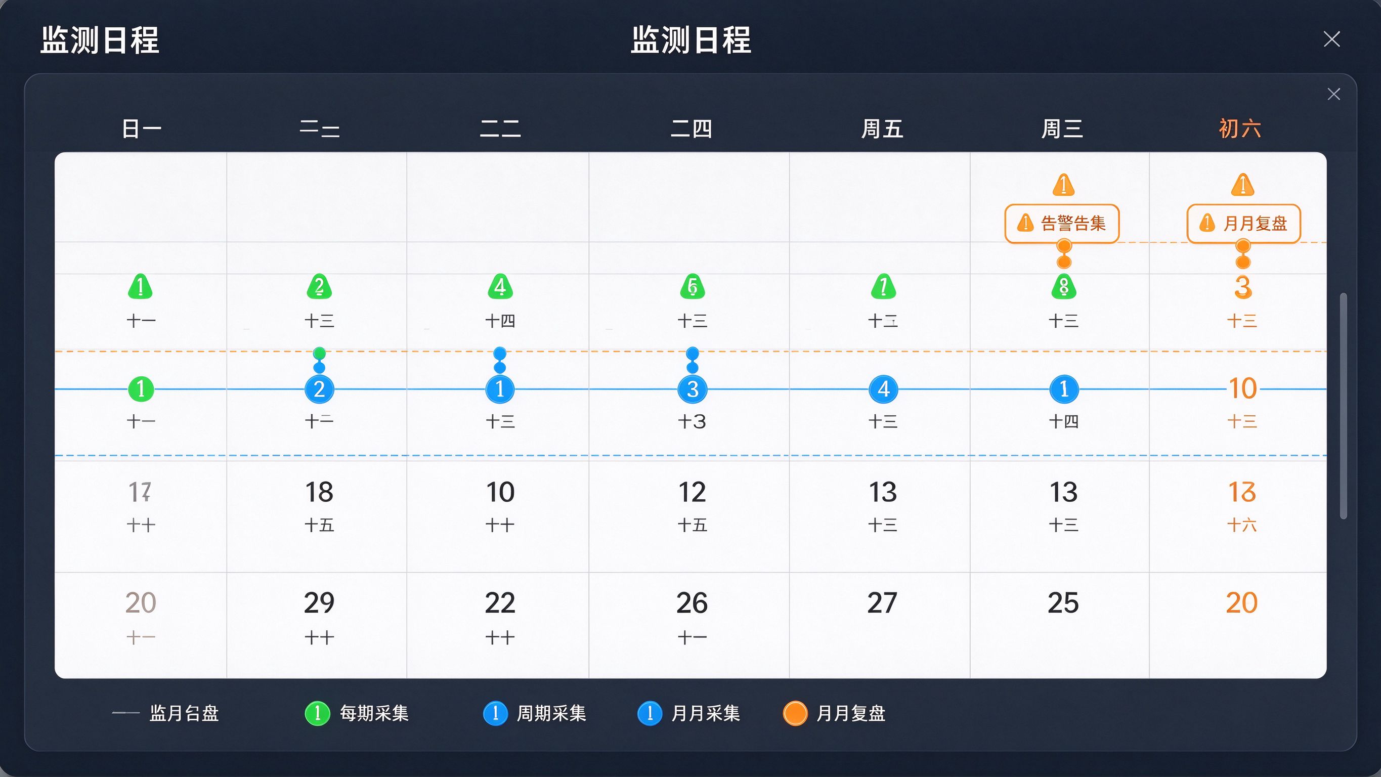Image resolution: width=1381 pixels, height=777 pixels.
Task: Click the green triangle 1 in 日一 column
Action: coord(141,286)
